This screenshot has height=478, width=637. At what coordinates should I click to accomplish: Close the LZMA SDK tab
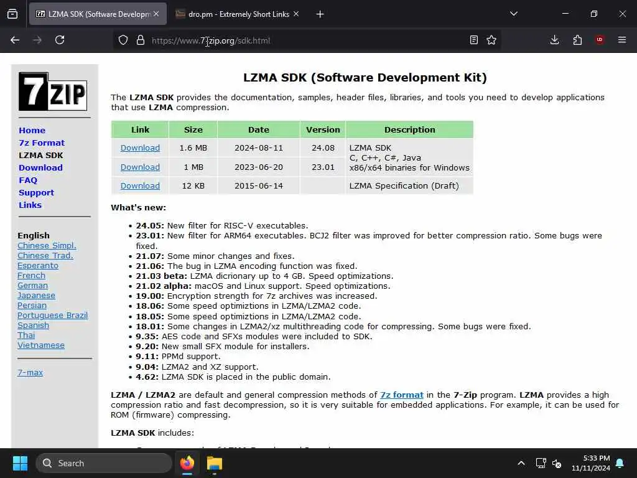tap(156, 14)
